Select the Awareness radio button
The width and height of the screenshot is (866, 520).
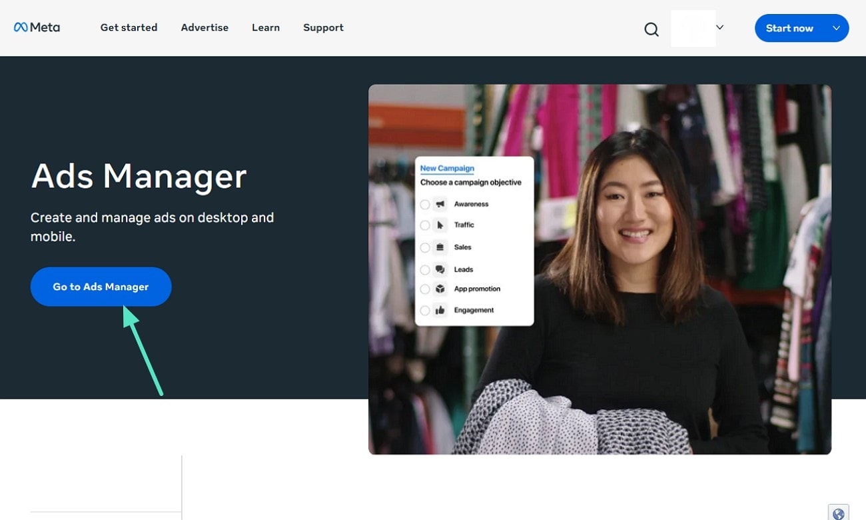click(x=425, y=205)
